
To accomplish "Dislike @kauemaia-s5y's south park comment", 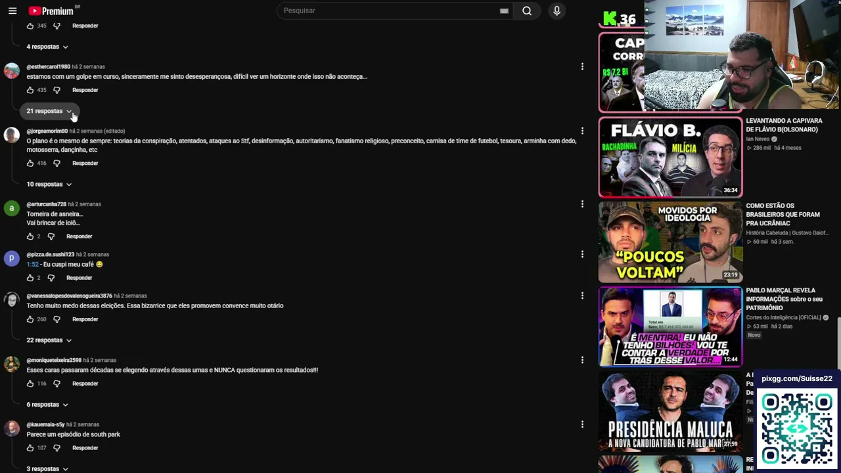I will pos(57,448).
